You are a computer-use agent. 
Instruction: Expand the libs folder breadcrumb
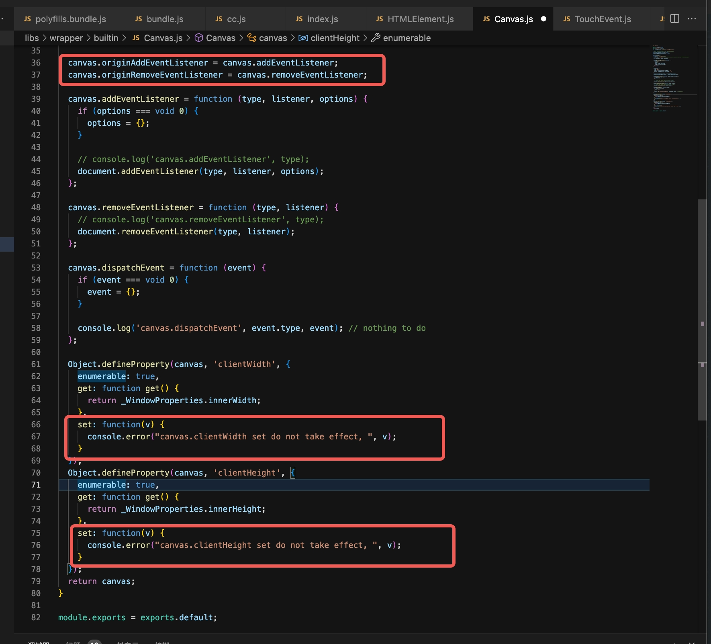[32, 38]
